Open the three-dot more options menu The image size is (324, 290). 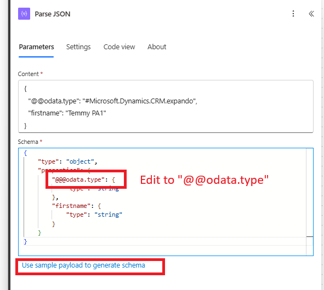(293, 14)
